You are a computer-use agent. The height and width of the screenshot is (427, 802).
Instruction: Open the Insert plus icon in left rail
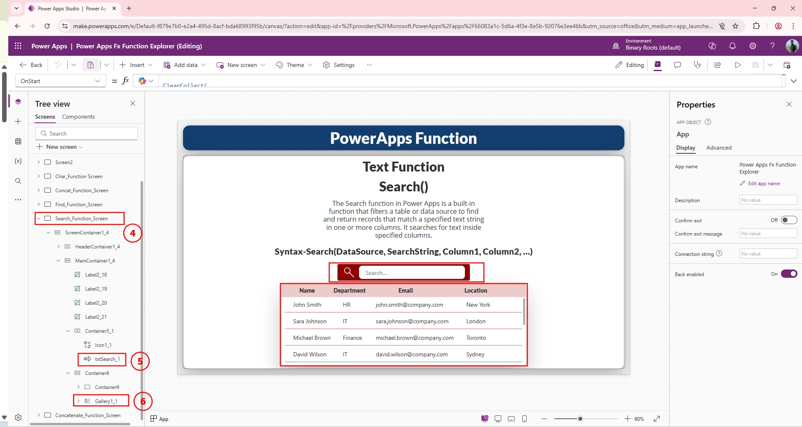point(18,121)
